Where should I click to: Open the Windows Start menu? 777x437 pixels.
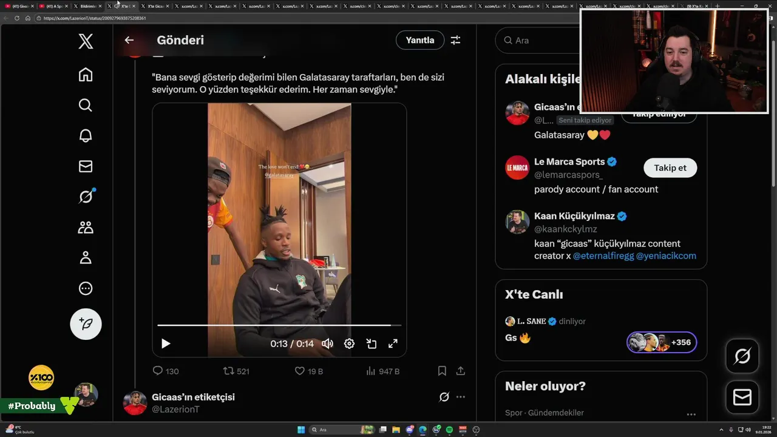301,430
